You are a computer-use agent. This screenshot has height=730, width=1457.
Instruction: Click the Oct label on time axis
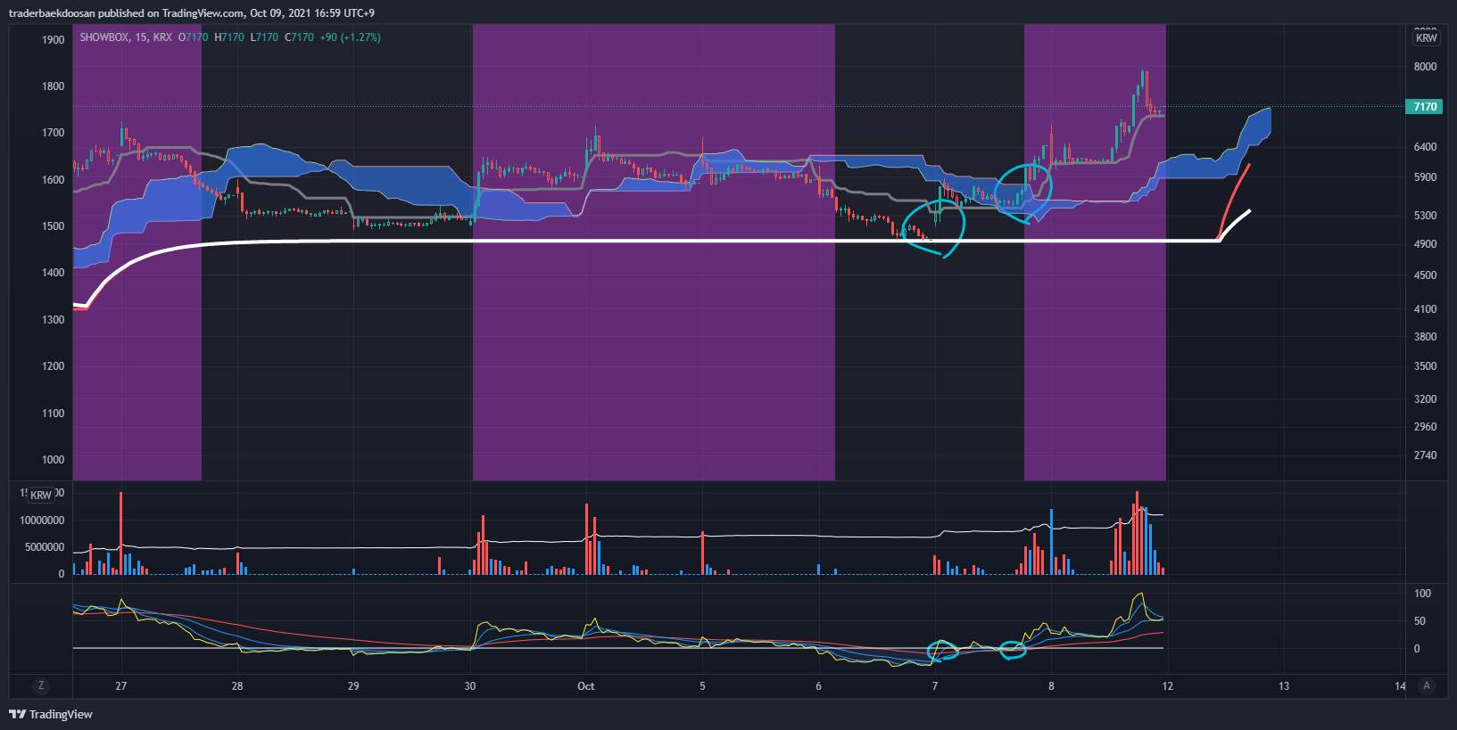point(586,685)
